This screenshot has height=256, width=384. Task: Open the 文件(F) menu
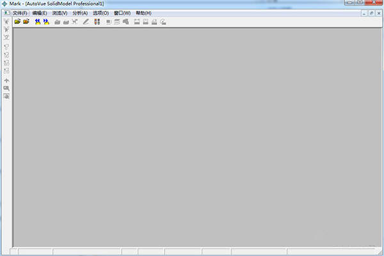(x=20, y=13)
